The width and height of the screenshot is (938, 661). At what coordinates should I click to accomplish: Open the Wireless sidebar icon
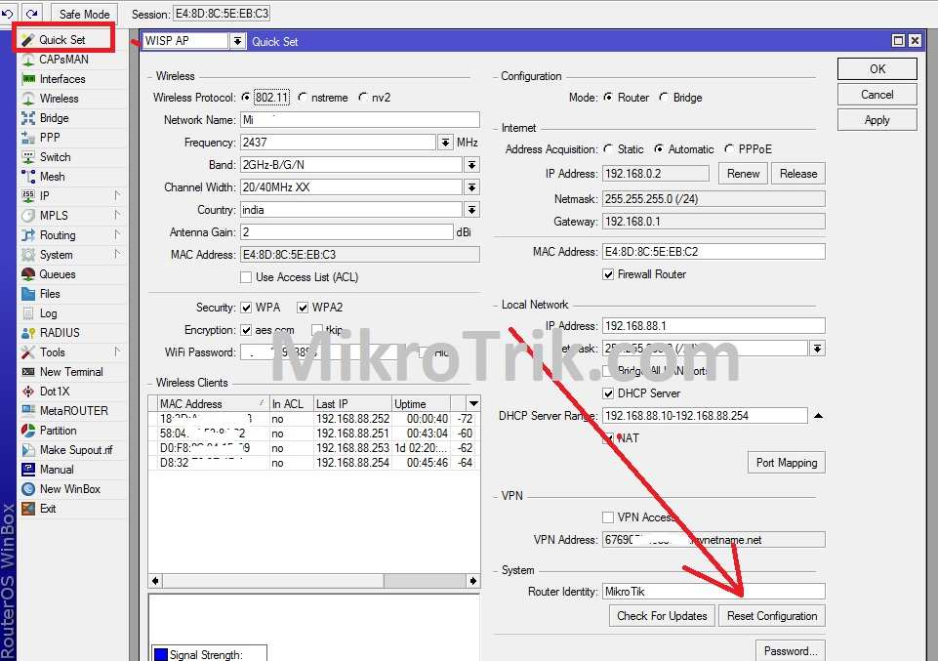pyautogui.click(x=28, y=99)
